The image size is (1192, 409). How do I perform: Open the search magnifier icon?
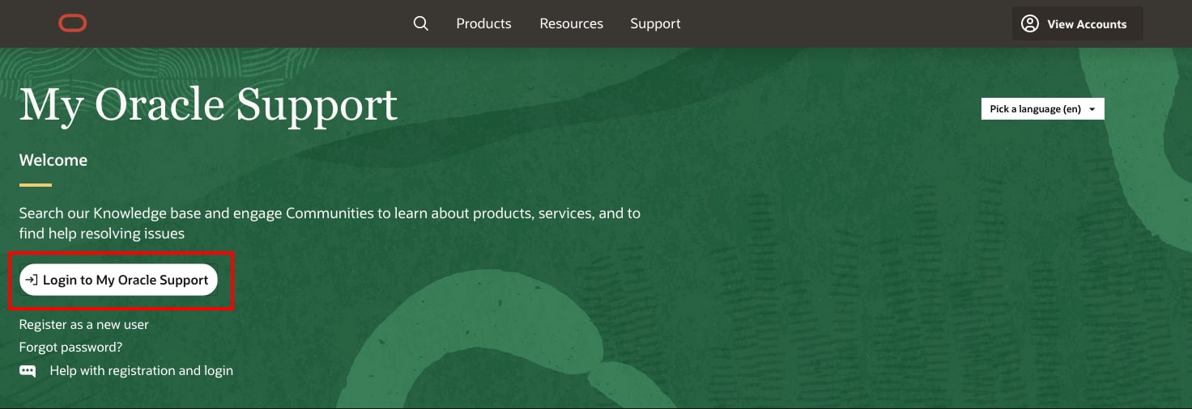(x=420, y=23)
